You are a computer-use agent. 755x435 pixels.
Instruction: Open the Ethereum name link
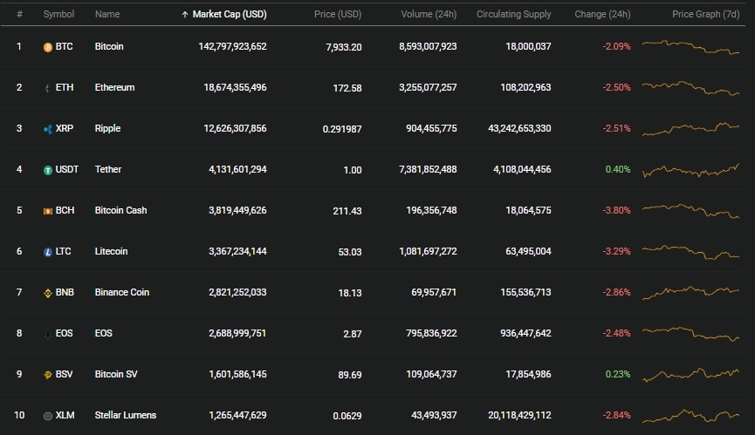tap(114, 87)
